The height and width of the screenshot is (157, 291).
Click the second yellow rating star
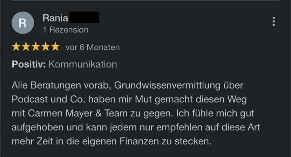coord(26,47)
